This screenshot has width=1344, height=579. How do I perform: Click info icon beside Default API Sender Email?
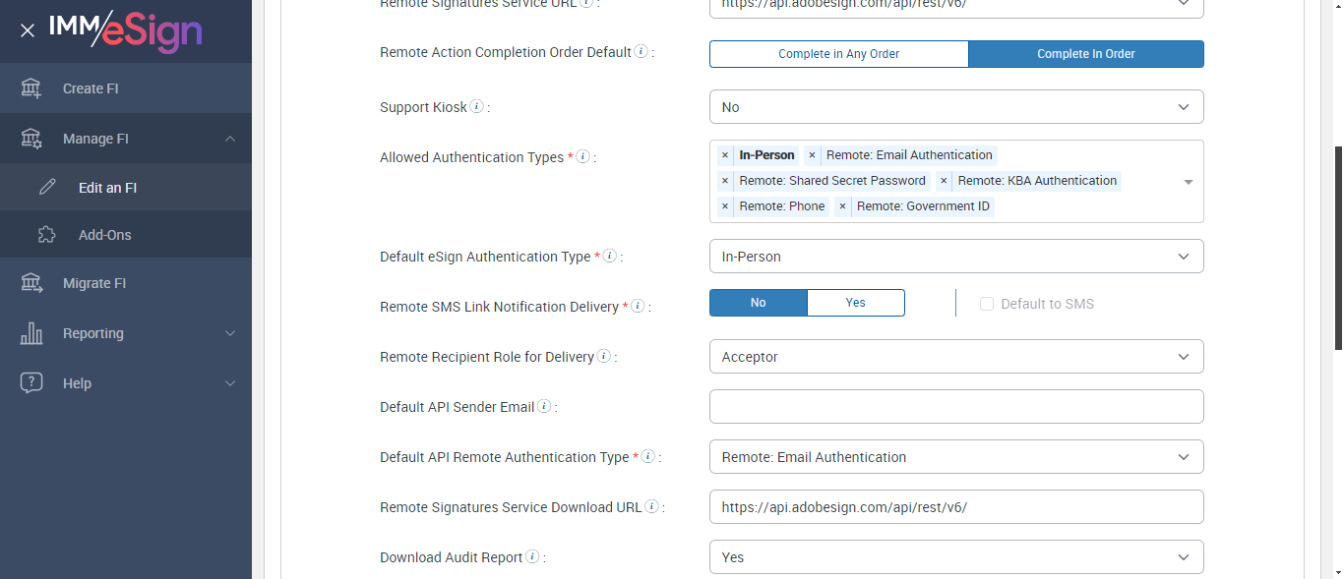coord(544,406)
